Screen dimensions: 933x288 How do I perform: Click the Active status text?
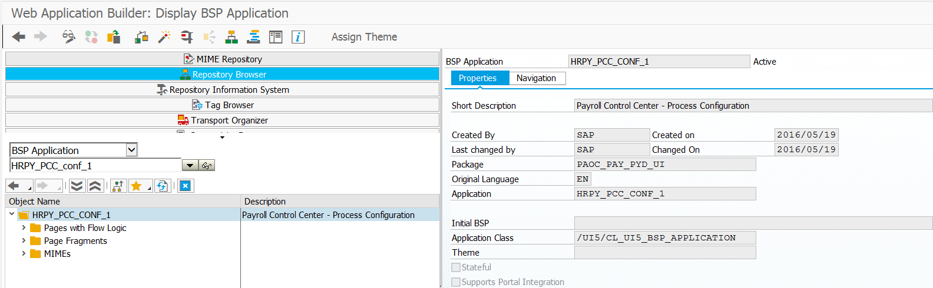click(765, 62)
